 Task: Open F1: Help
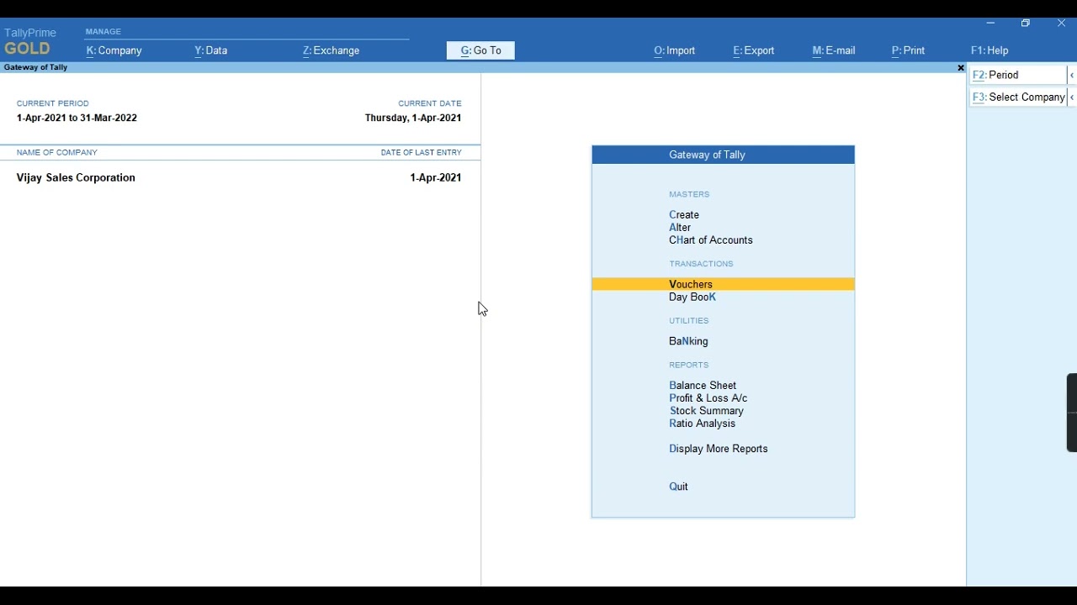point(989,50)
